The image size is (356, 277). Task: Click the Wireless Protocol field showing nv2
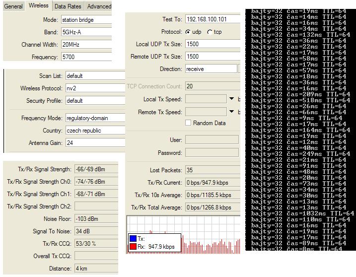[95, 88]
